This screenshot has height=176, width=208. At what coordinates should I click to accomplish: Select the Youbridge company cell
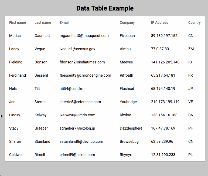[x=128, y=102]
